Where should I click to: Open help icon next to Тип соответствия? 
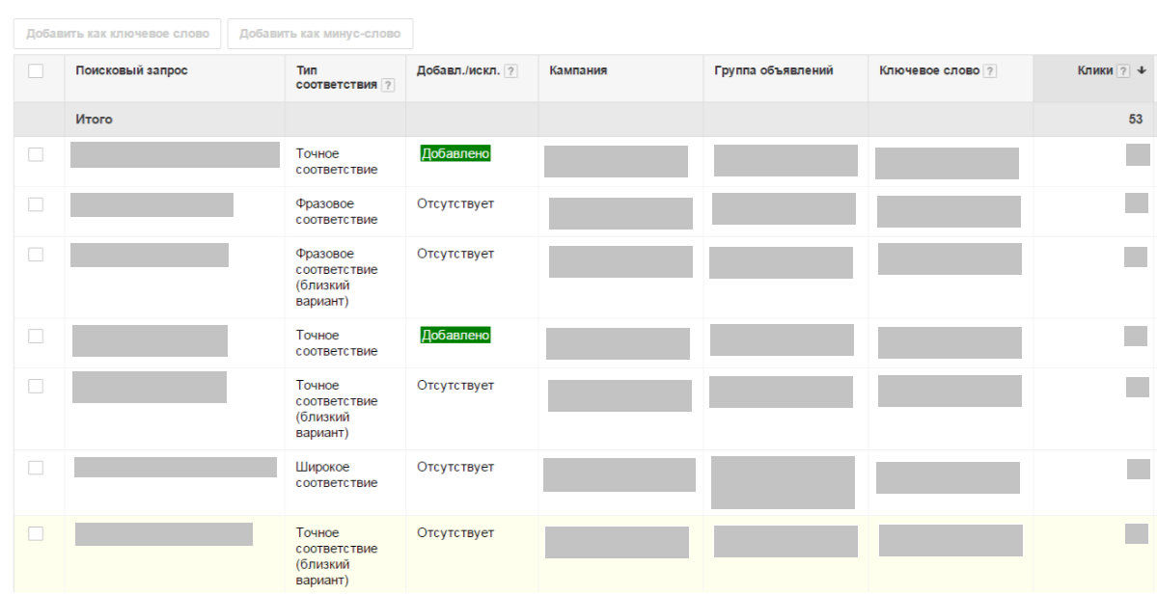point(388,86)
